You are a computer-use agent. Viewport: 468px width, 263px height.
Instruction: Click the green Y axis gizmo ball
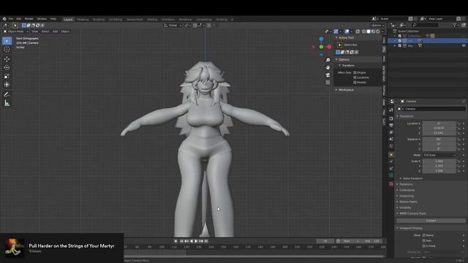pos(321,47)
